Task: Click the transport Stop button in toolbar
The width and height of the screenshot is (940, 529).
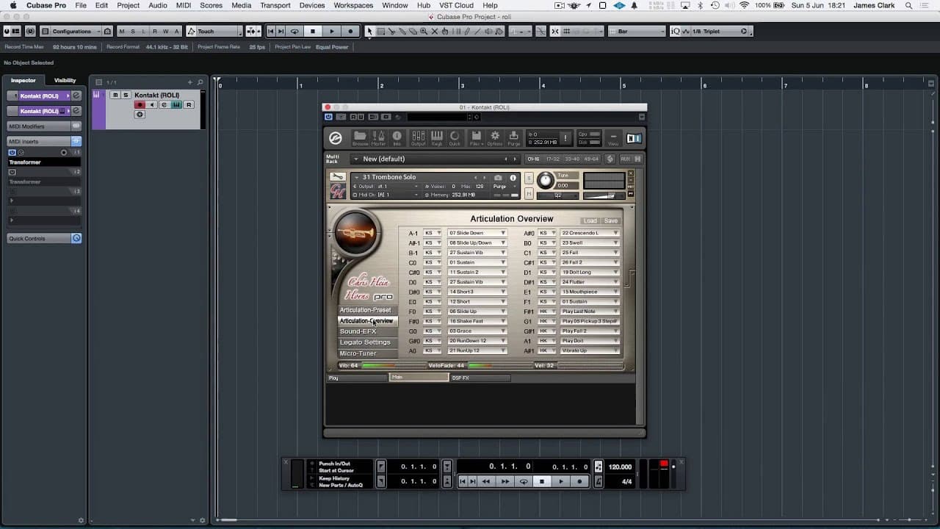Action: tap(313, 32)
